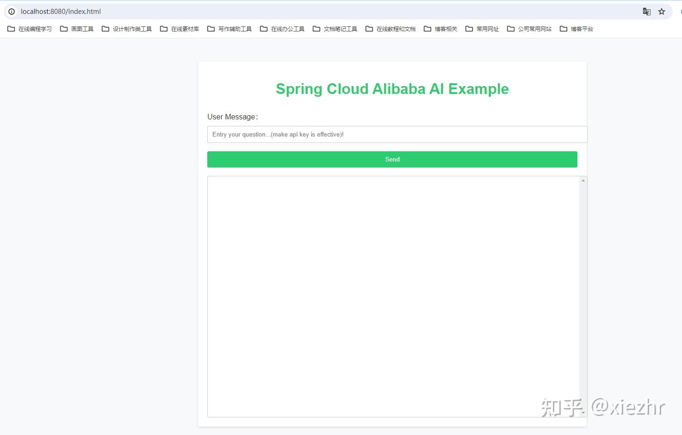Click the 在线素材库 folder icon
Image resolution: width=682 pixels, height=435 pixels.
[163, 28]
